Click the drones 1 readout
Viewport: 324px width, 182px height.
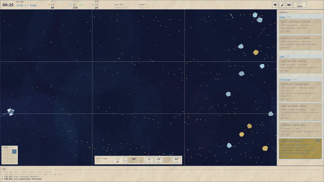click(x=143, y=5)
